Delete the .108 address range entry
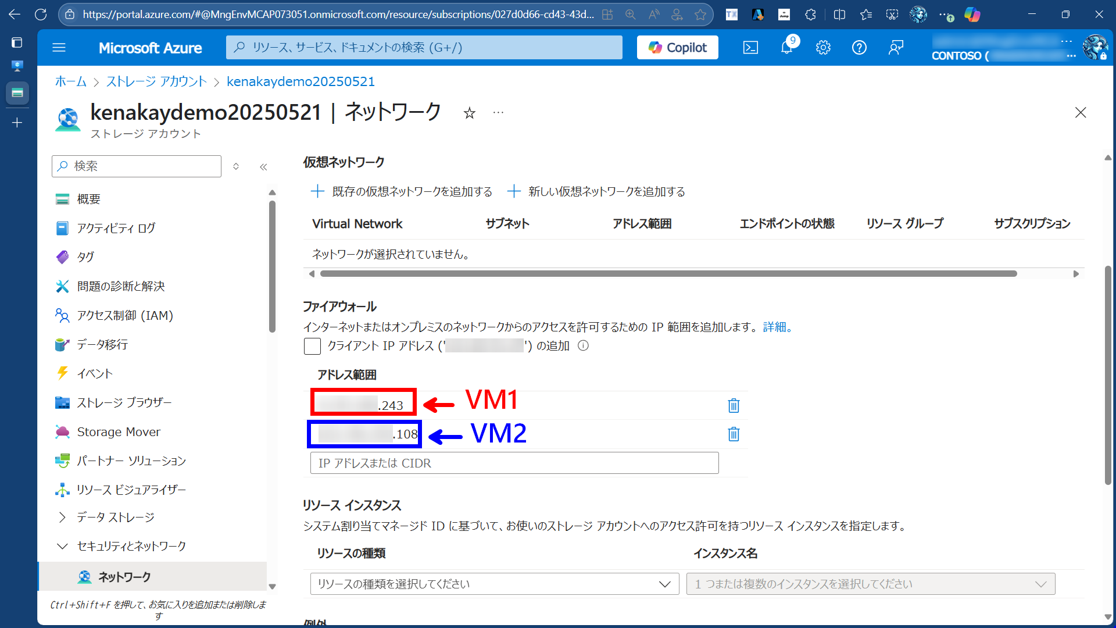 tap(734, 434)
